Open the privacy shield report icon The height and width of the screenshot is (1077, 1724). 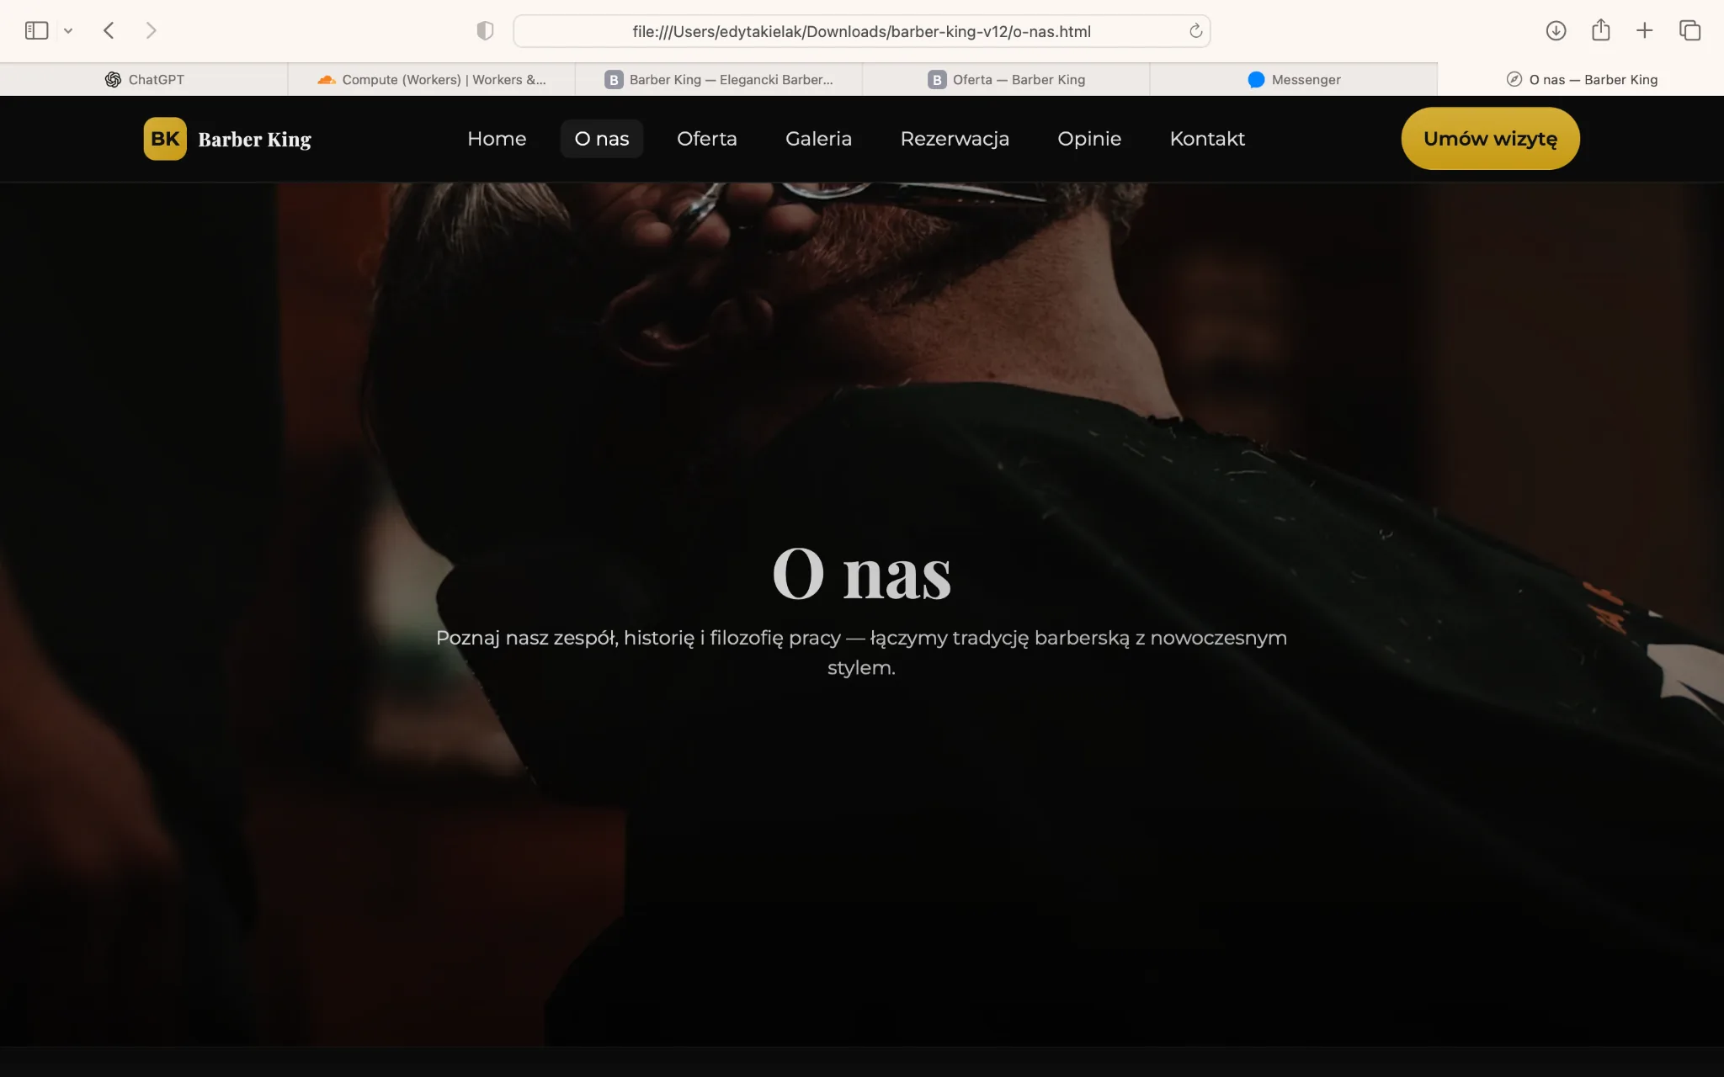coord(485,31)
